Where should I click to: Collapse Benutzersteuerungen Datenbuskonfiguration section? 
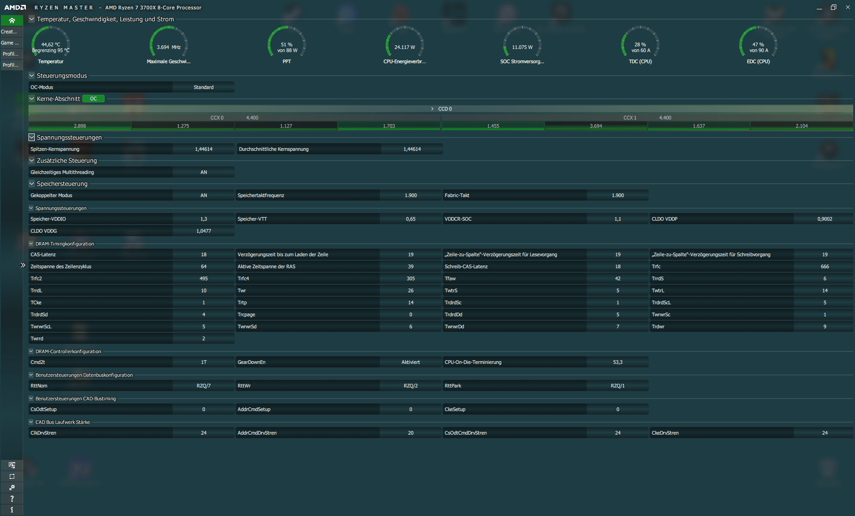[31, 375]
